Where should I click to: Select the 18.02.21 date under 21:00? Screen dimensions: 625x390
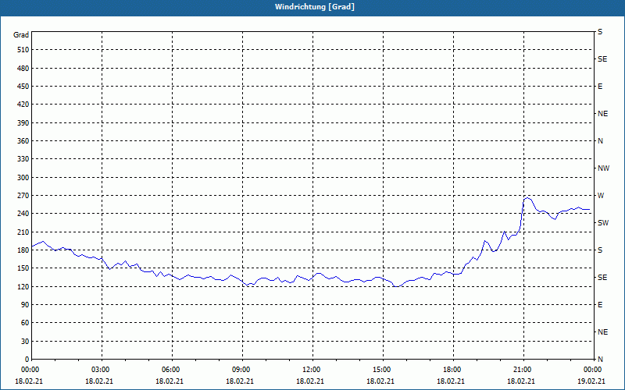tap(521, 381)
